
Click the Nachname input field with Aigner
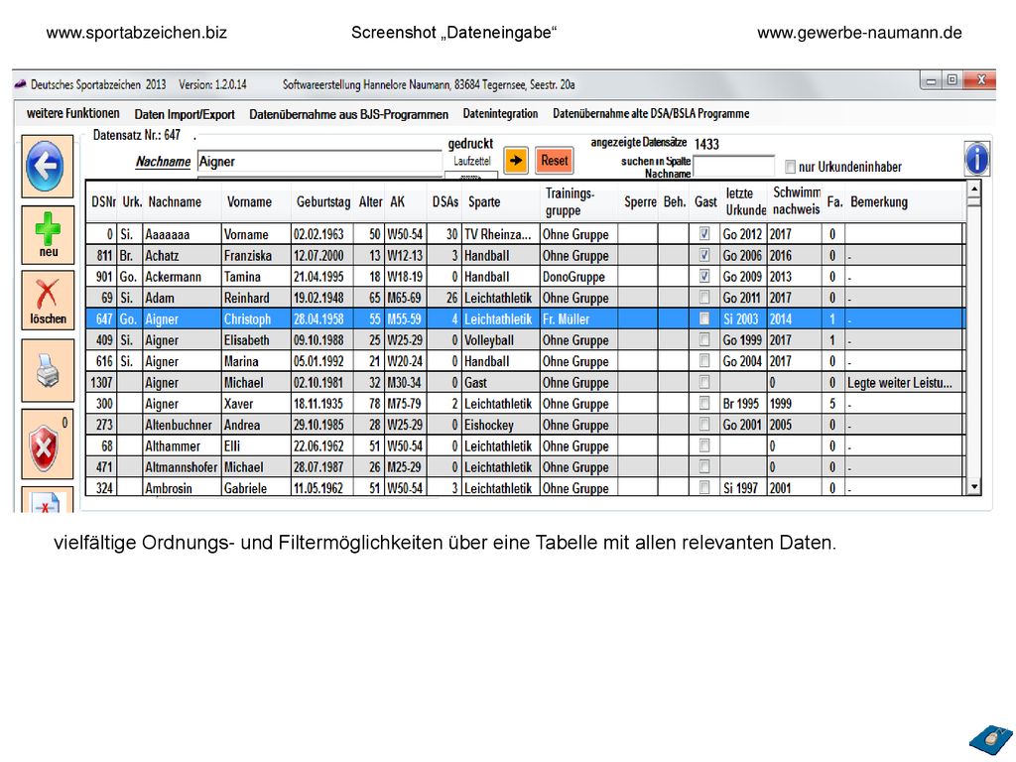click(319, 162)
